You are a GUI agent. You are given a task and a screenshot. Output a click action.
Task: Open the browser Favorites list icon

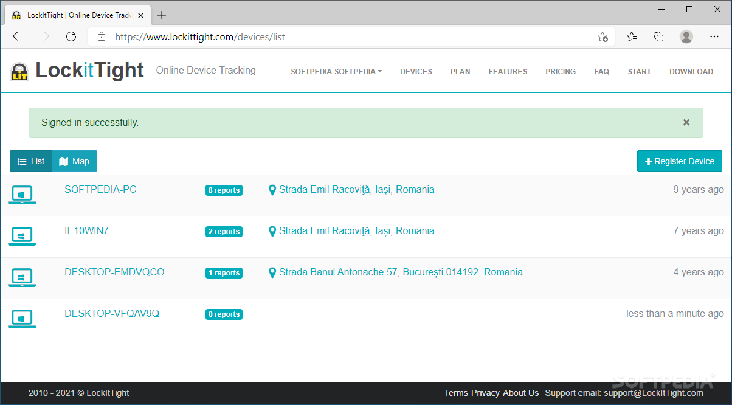pyautogui.click(x=632, y=36)
